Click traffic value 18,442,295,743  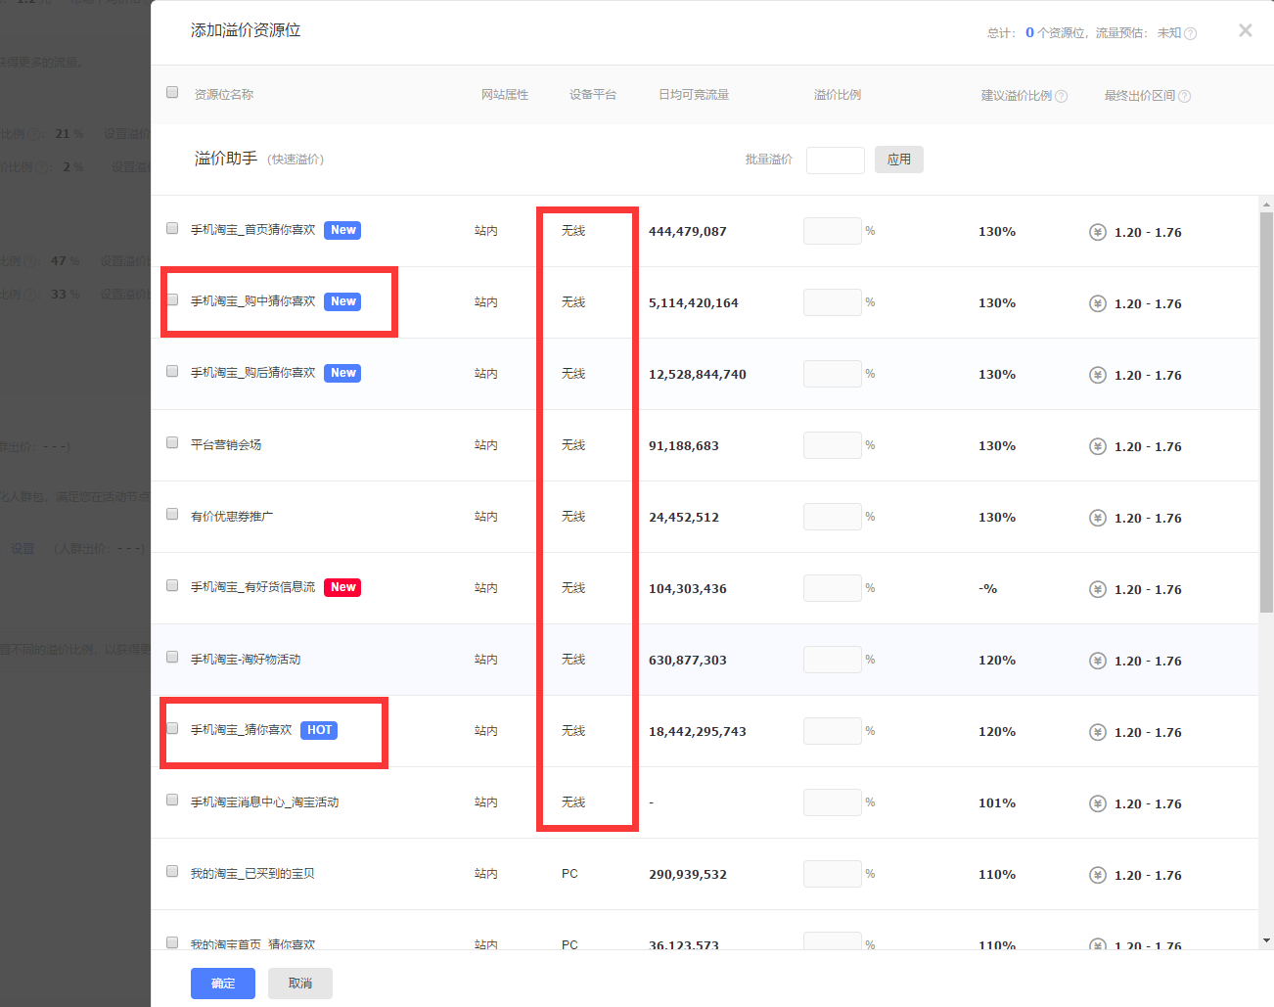pyautogui.click(x=698, y=732)
